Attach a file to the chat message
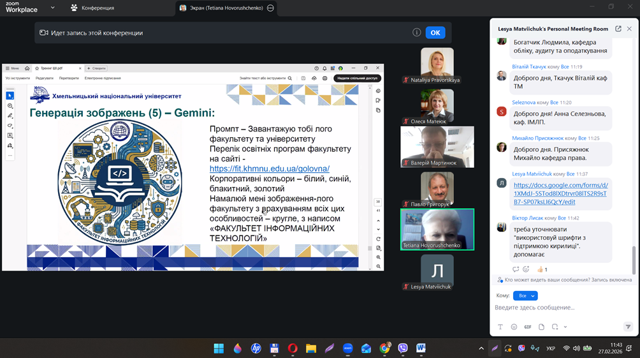 (x=541, y=327)
